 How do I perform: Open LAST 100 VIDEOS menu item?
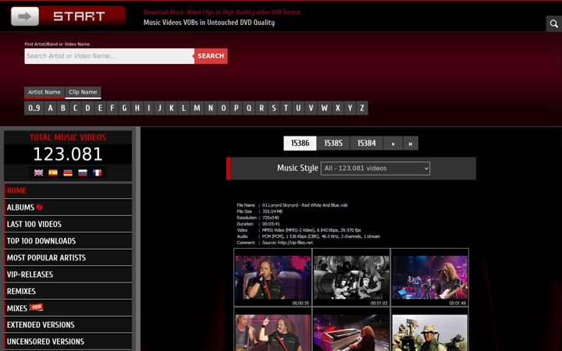coord(68,224)
